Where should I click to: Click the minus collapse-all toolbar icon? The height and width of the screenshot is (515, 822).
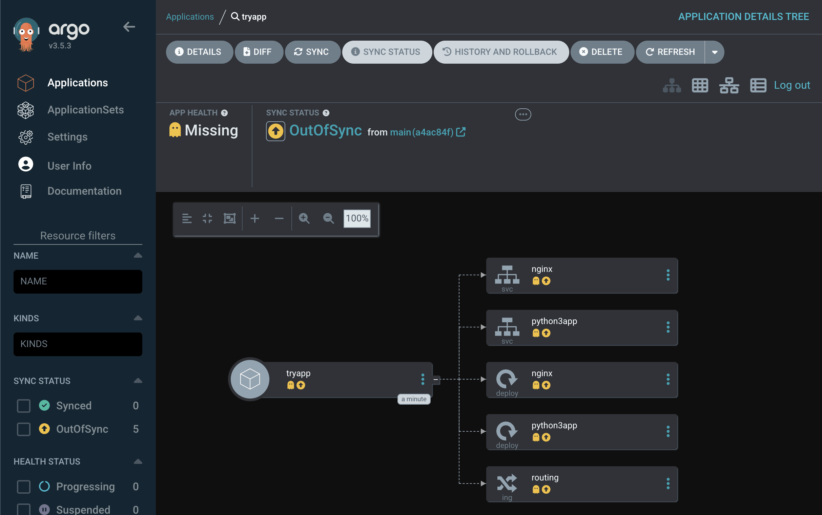(x=279, y=218)
